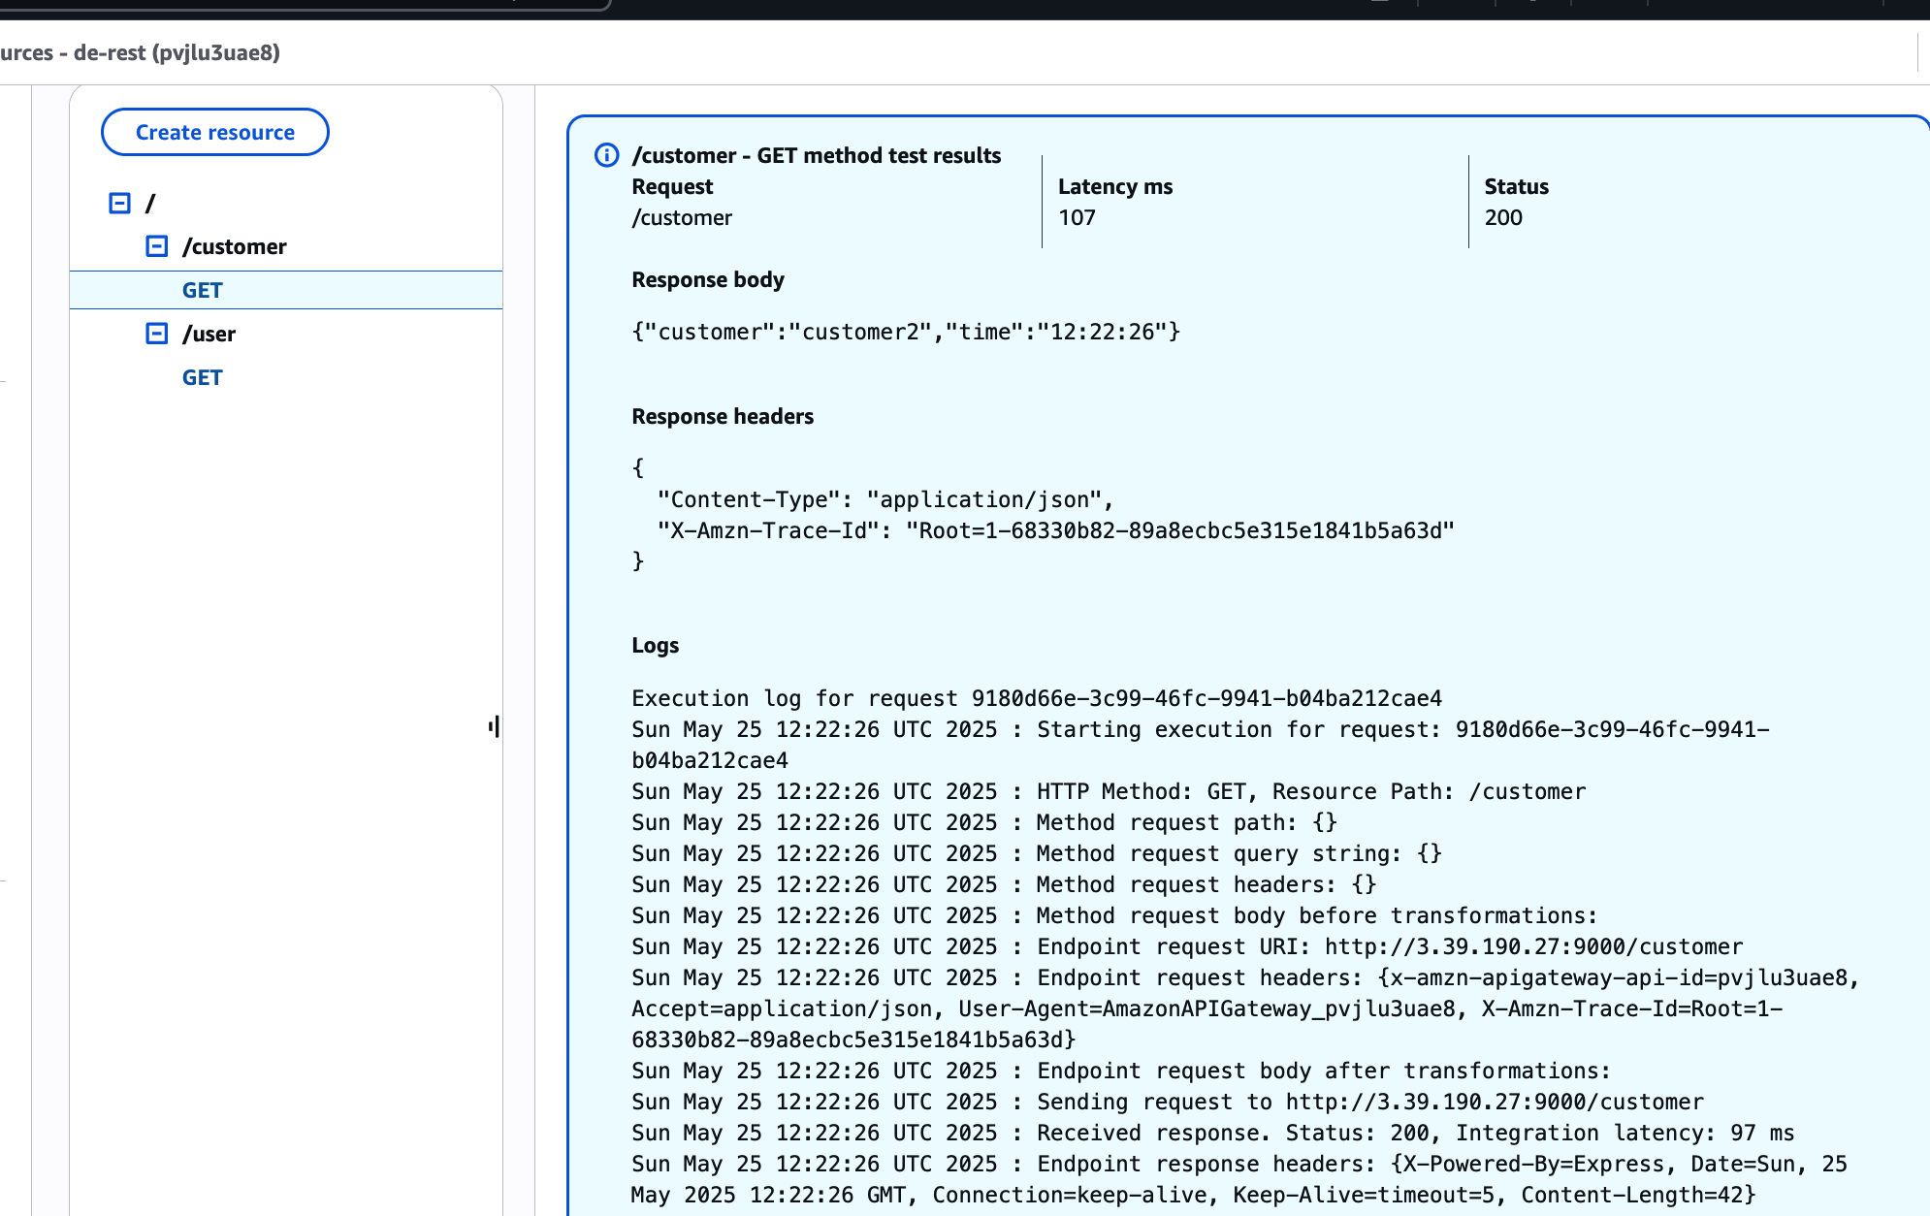Click the Logs section heading
1930x1216 pixels.
pyautogui.click(x=655, y=645)
